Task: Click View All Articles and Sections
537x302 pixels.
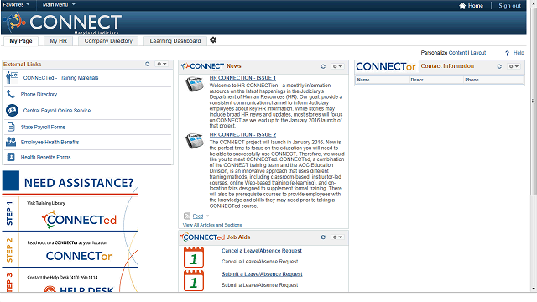Action: click(212, 225)
